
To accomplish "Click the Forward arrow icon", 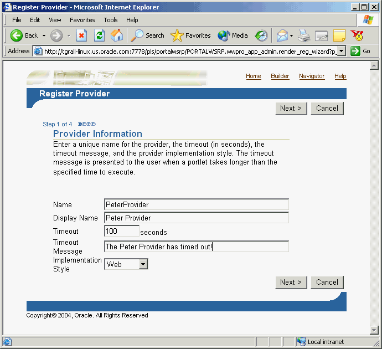I will (56, 35).
